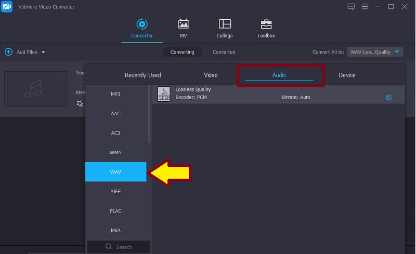Screen dimensions: 416x254
Task: Open the Converter module icon
Action: click(141, 24)
